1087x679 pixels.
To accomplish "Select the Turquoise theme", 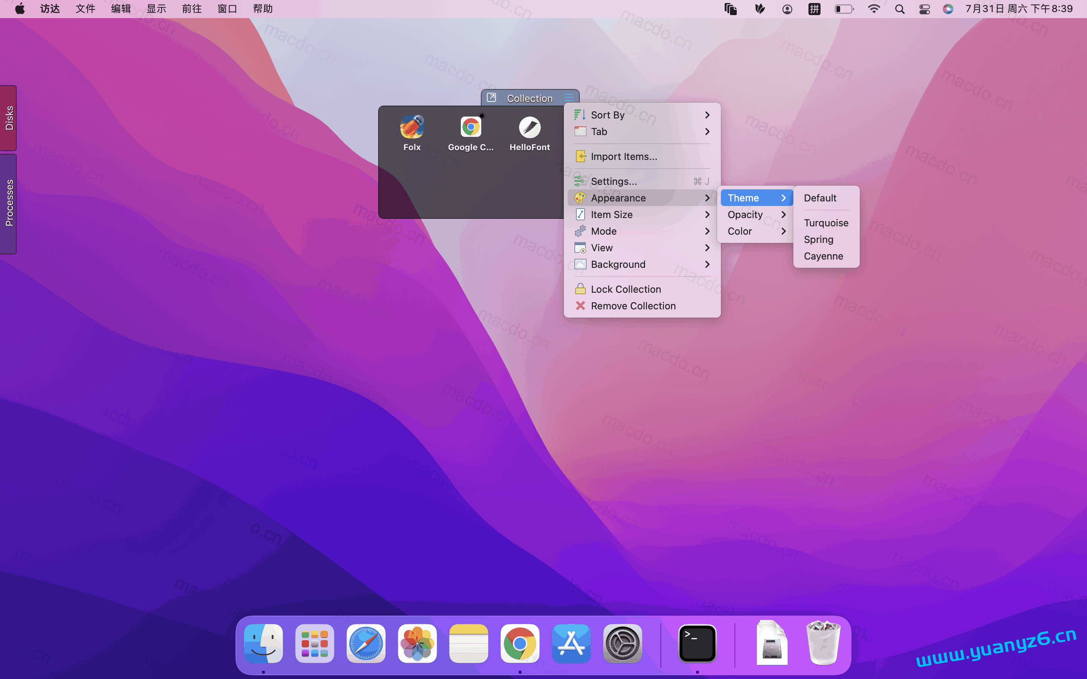I will coord(825,223).
